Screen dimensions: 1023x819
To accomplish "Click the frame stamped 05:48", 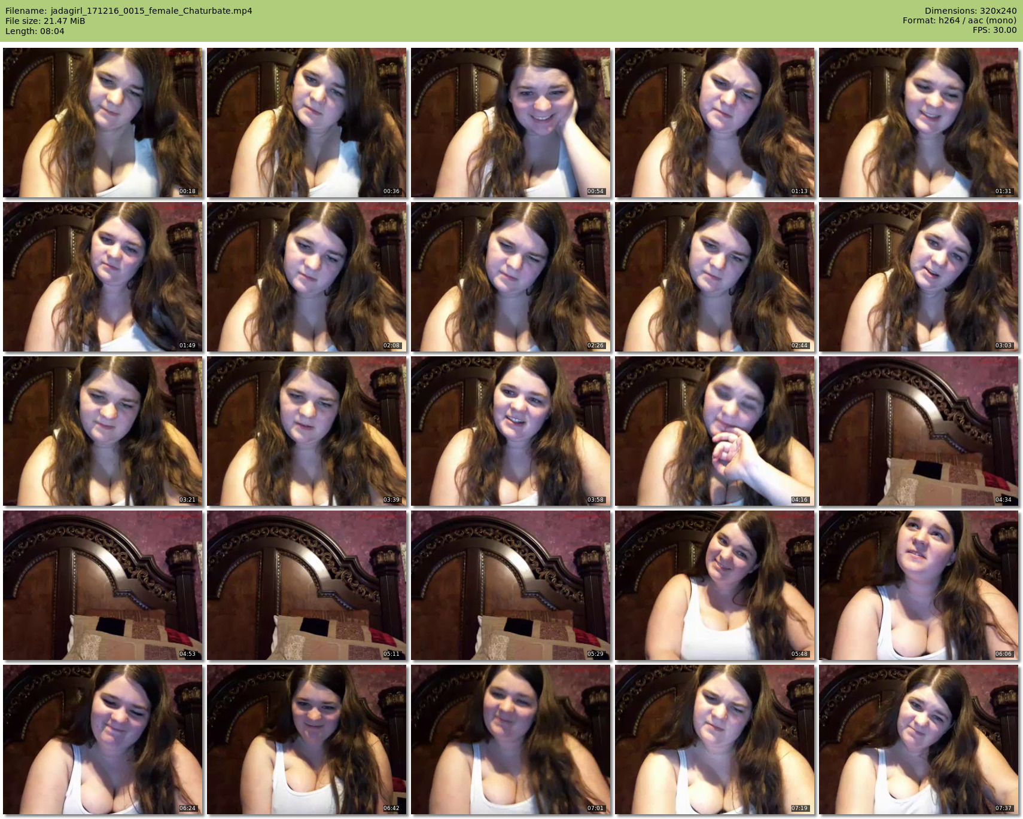I will 715,585.
